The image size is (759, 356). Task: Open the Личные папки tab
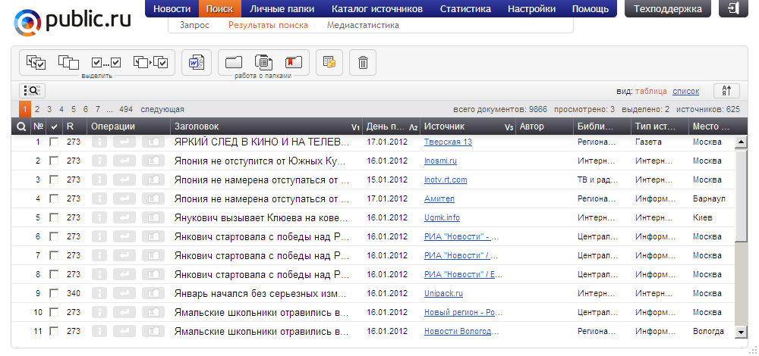(282, 8)
